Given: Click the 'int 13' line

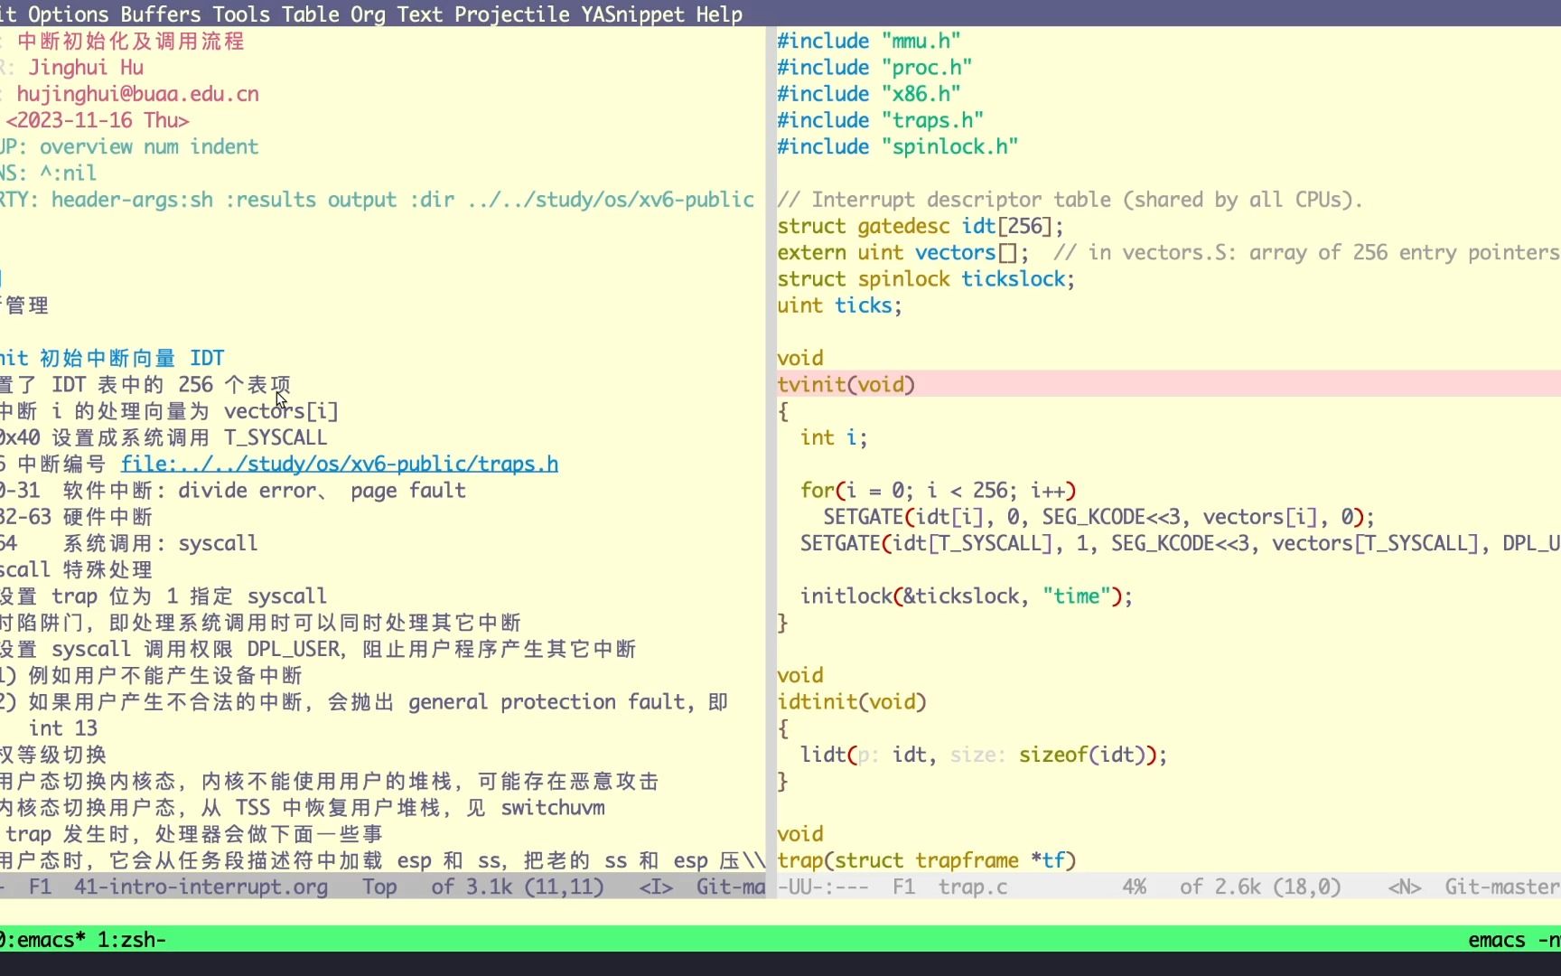Looking at the screenshot, I should tap(63, 727).
